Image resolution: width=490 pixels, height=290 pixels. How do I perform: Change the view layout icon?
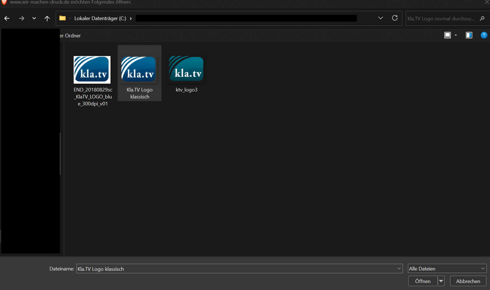[447, 35]
